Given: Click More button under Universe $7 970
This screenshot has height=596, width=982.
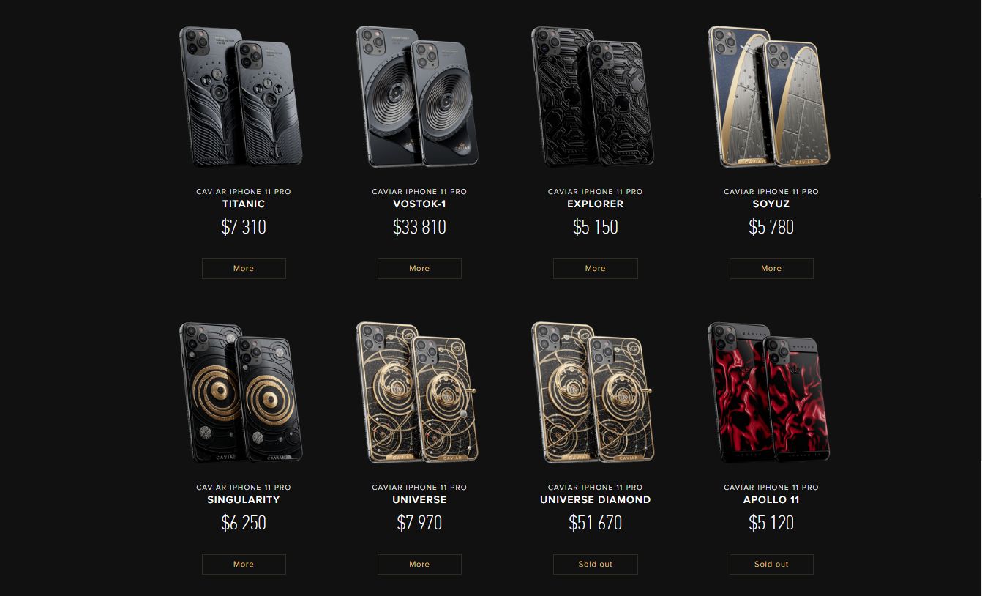Looking at the screenshot, I should pos(419,565).
